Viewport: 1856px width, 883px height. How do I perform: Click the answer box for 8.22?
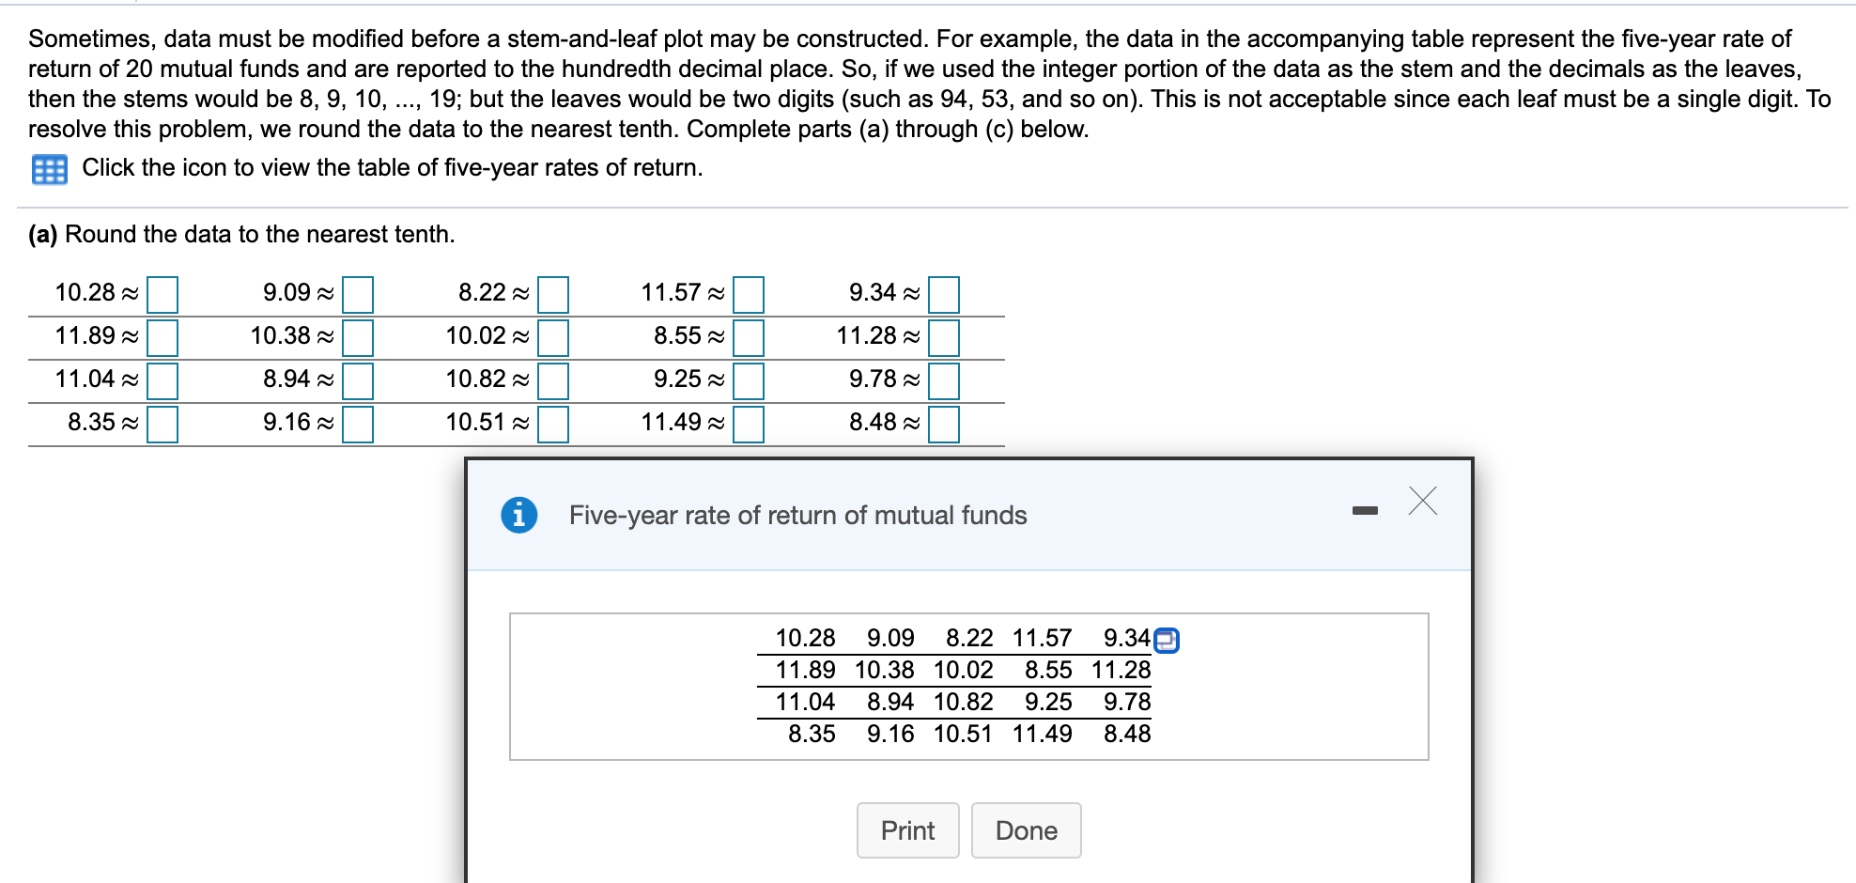(552, 294)
